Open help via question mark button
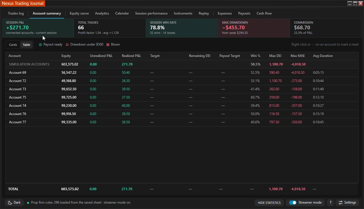This screenshot has width=364, height=209. click(x=330, y=203)
